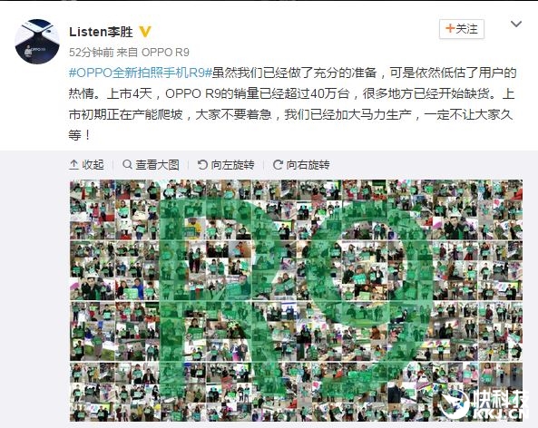Follow the user with the +关注 button
The image size is (538, 428).
[x=462, y=29]
